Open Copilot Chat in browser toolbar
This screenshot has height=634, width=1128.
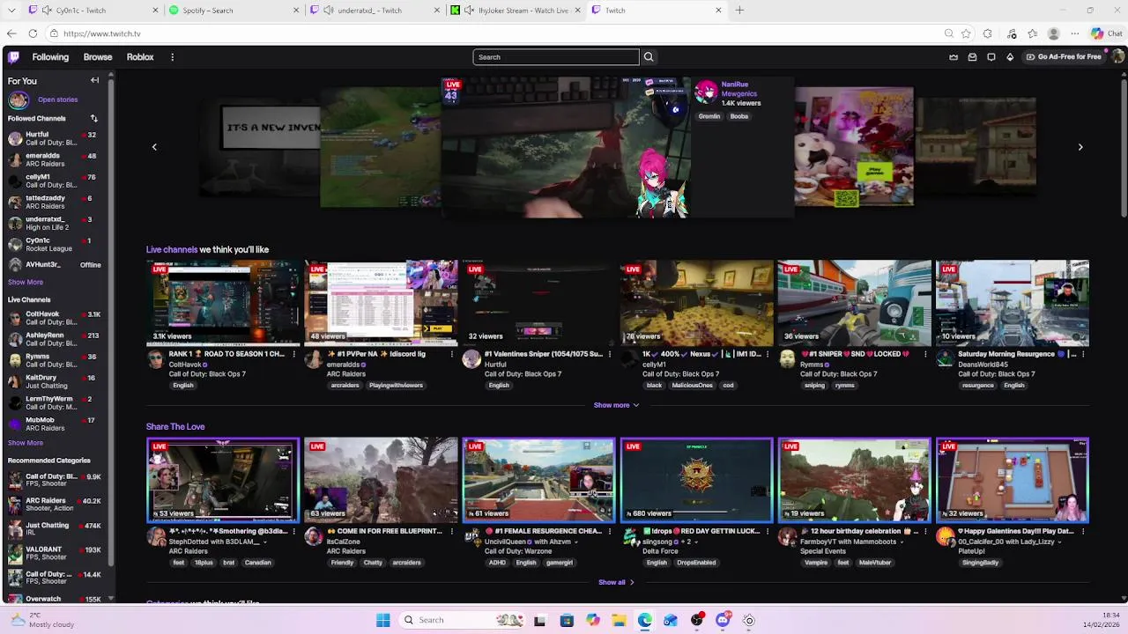pyautogui.click(x=1107, y=33)
